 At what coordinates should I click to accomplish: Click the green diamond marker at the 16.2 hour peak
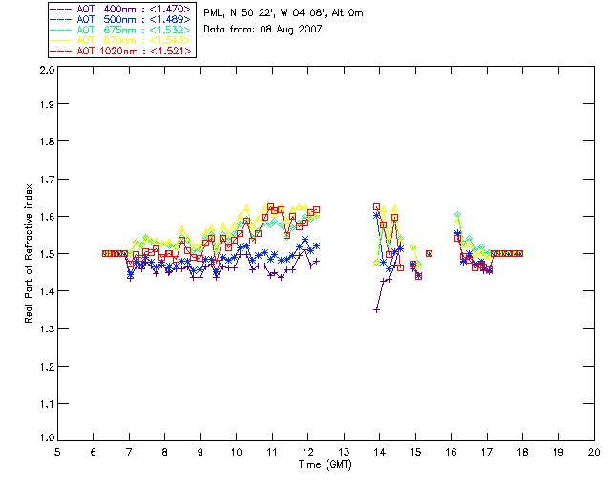(458, 215)
